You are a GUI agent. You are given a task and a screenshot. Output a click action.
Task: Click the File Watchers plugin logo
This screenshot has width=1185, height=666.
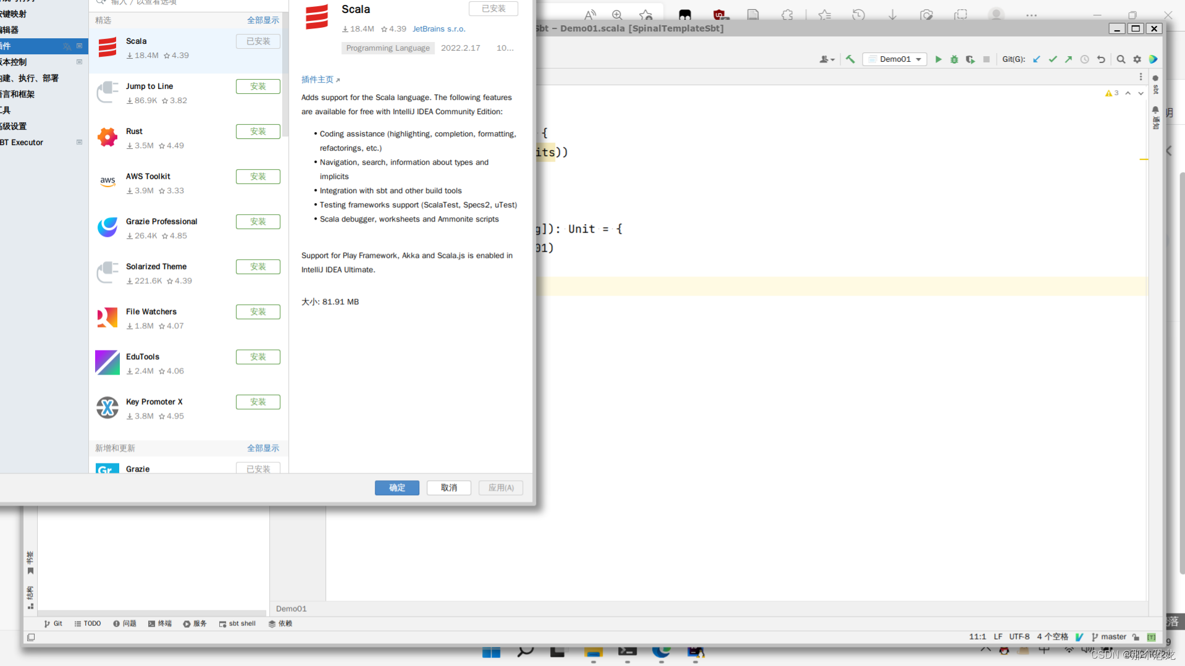point(107,317)
